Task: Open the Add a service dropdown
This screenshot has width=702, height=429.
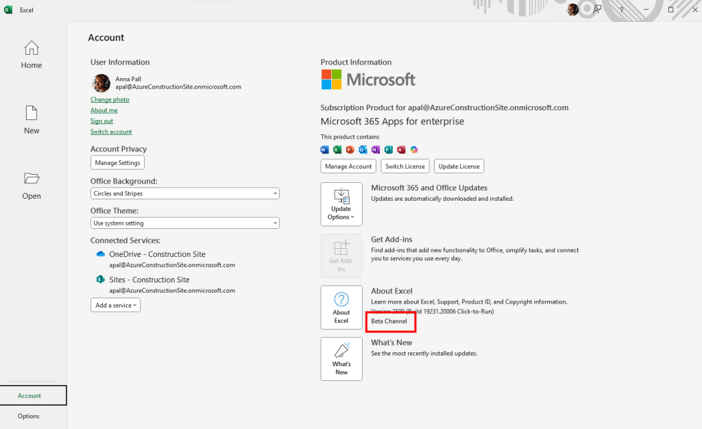Action: point(115,305)
